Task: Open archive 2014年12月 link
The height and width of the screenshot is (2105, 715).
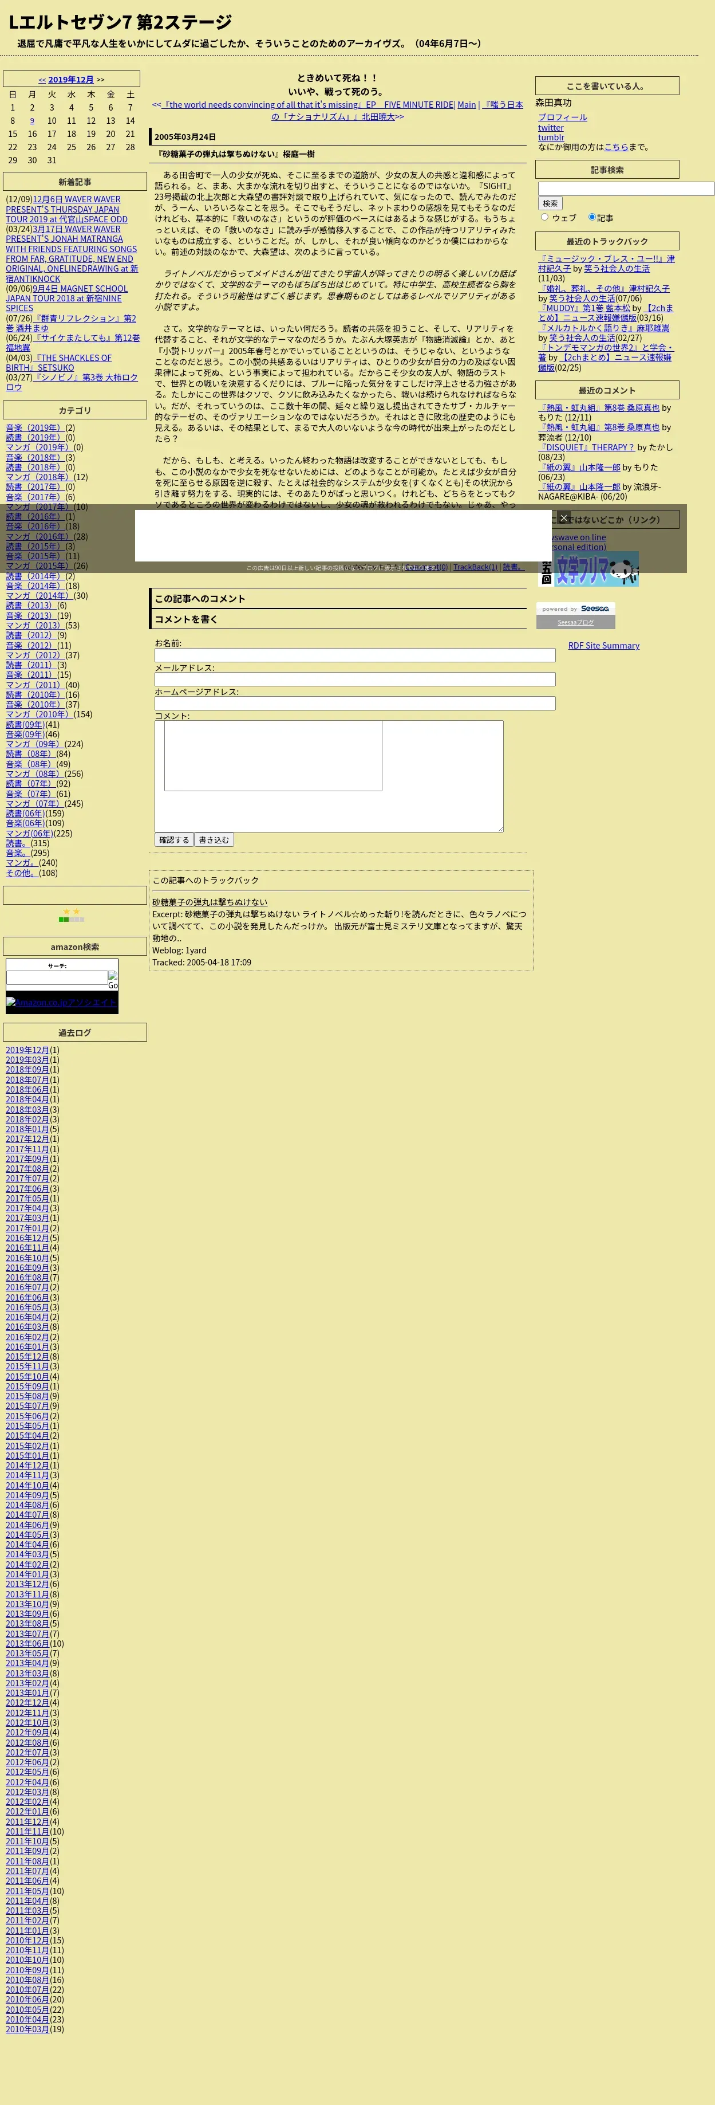Action: coord(27,1465)
